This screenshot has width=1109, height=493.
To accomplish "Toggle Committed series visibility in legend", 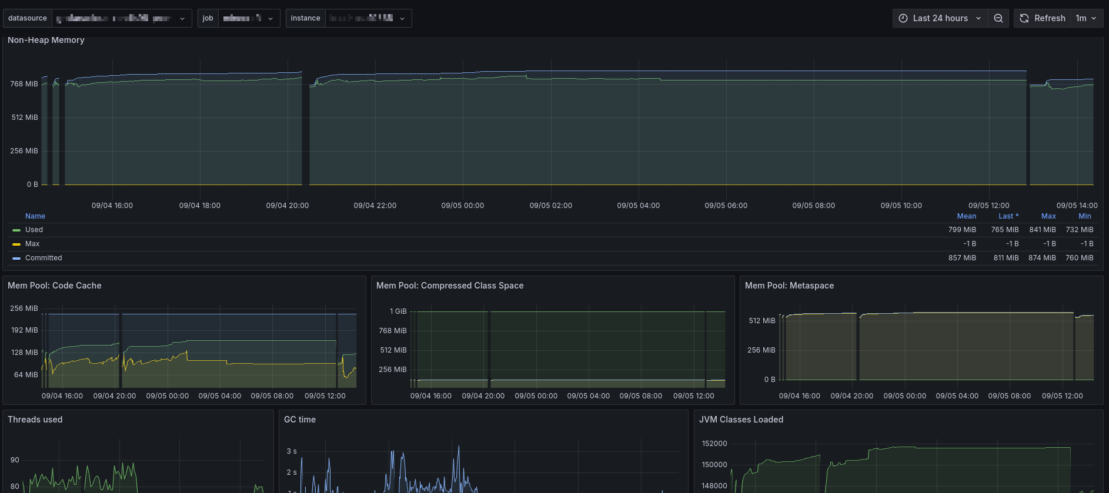I will coord(44,258).
